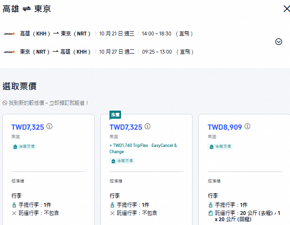The height and width of the screenshot is (225, 290).
Task: Click 推薦 recommended badge on middle card
Action: click(x=115, y=115)
